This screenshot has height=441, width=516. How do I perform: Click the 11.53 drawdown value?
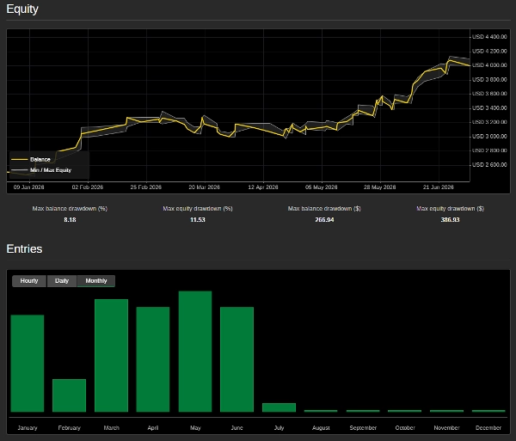198,220
